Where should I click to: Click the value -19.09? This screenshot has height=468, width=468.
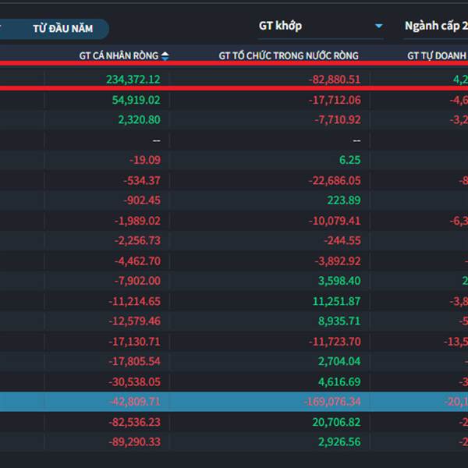pyautogui.click(x=145, y=160)
